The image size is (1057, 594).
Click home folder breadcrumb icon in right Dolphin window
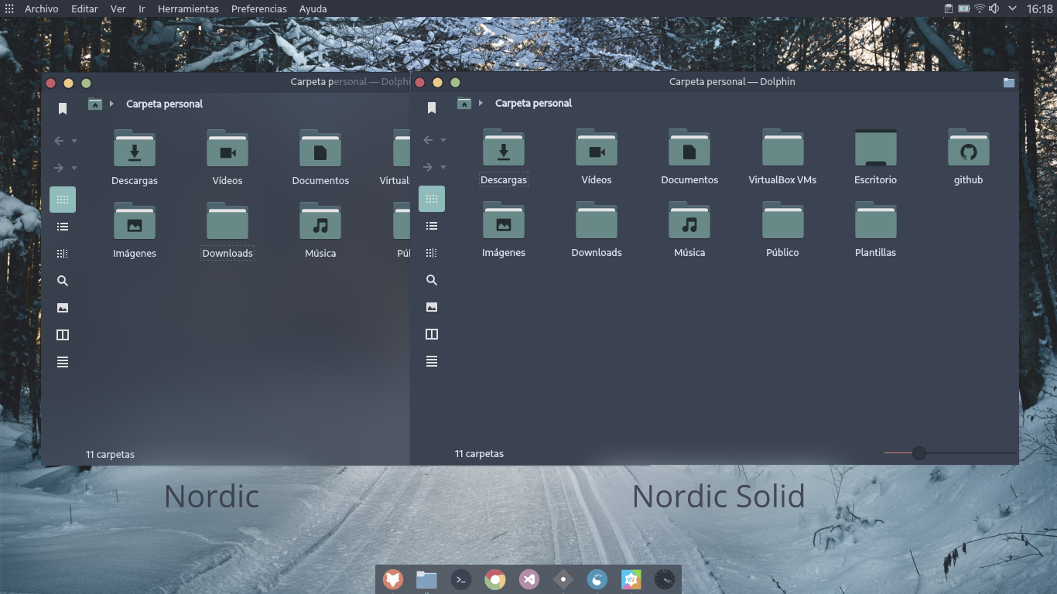point(464,103)
